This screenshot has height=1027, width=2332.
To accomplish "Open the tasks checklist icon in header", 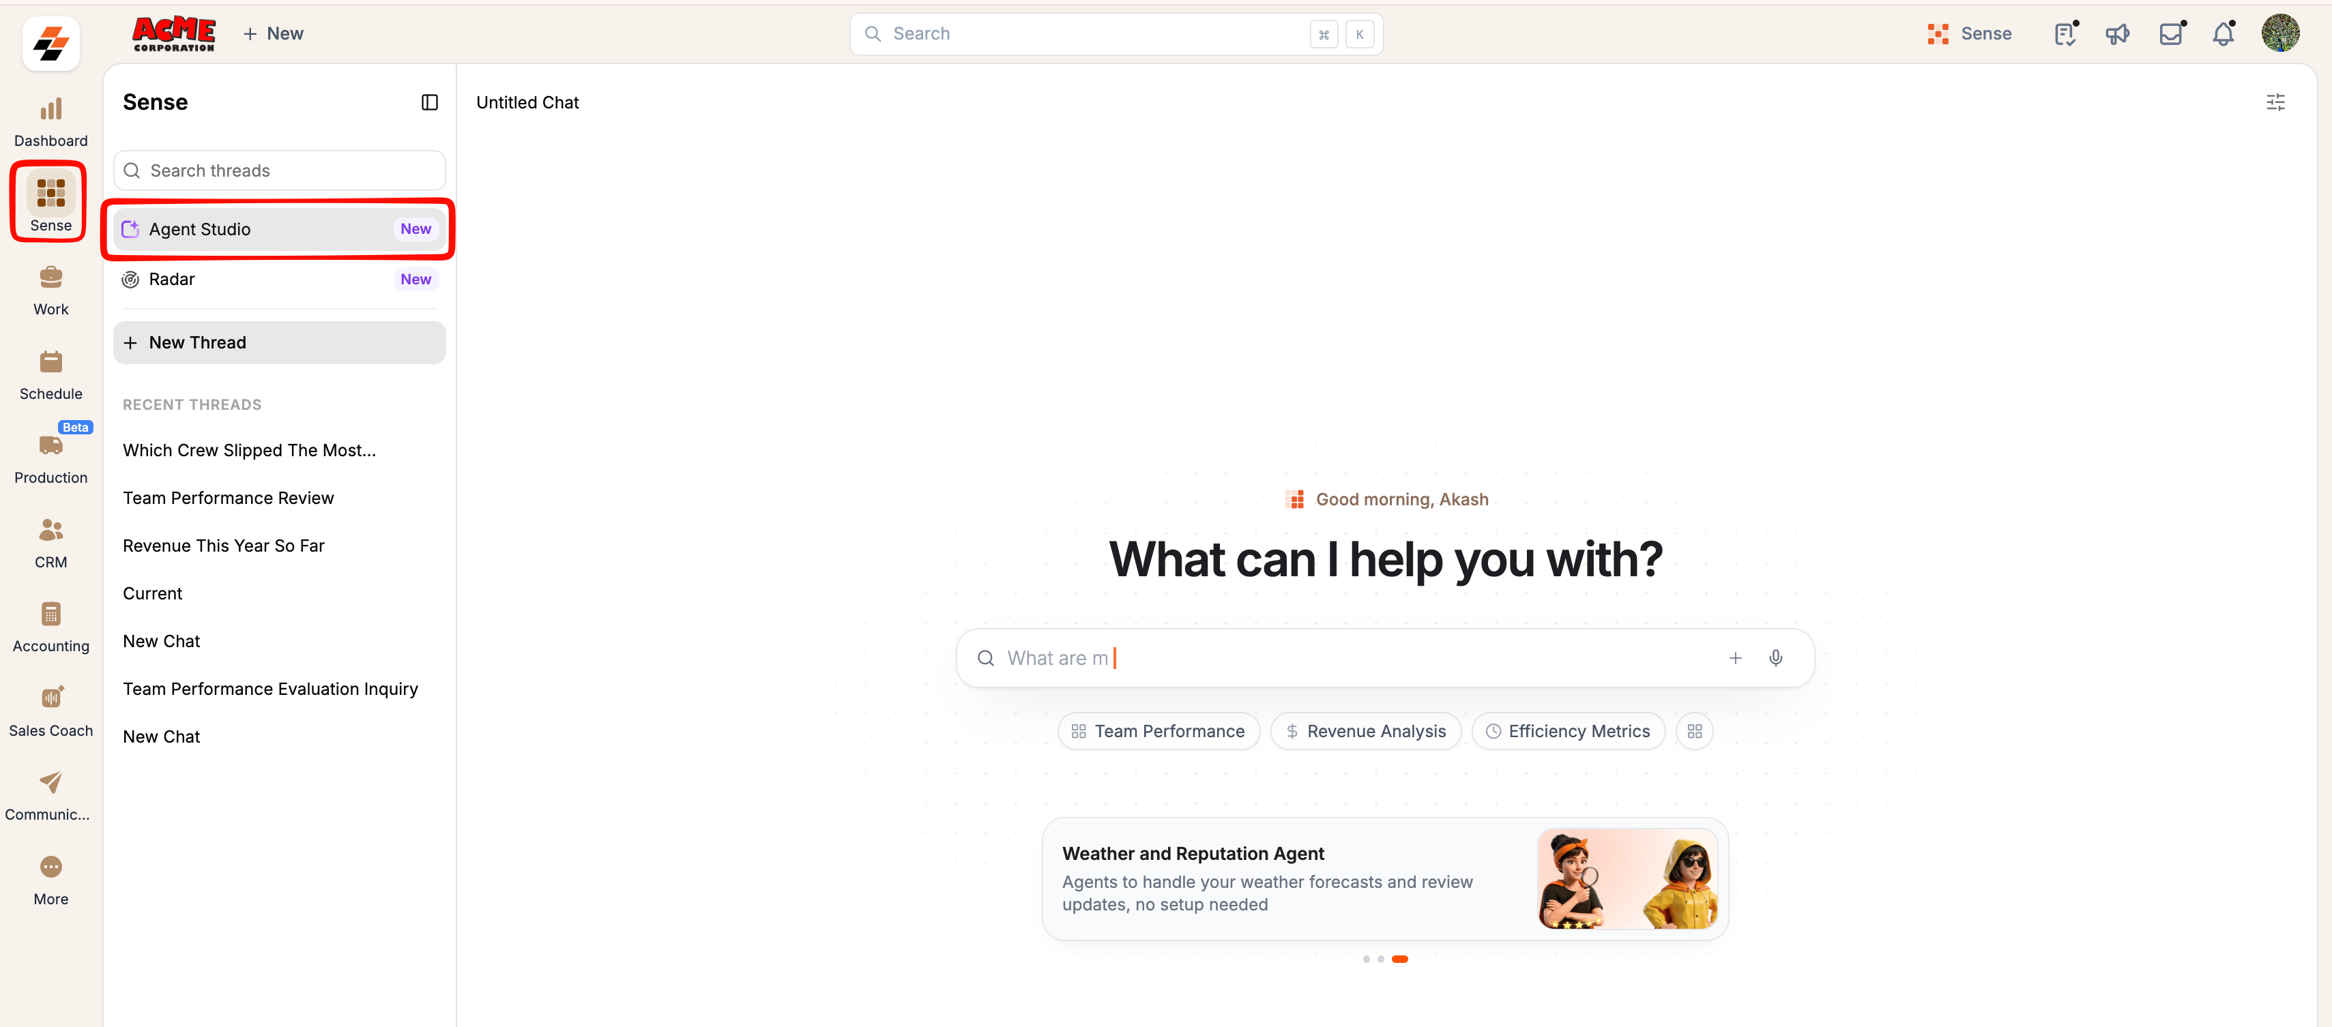I will pos(2065,34).
